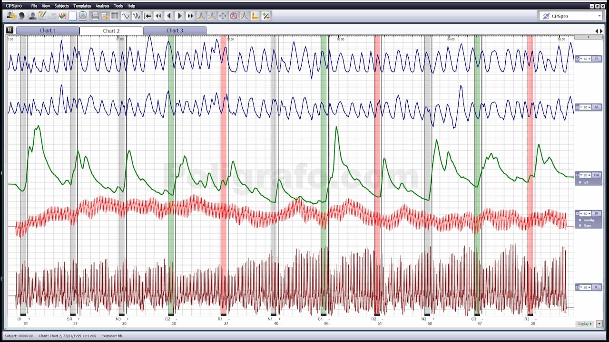
Task: Click the add new subject icon
Action: 11,16
